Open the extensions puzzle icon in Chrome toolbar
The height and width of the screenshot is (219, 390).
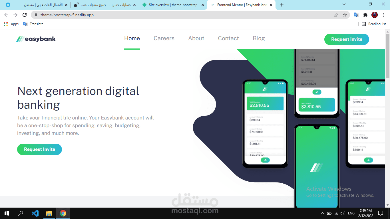pyautogui.click(x=365, y=15)
